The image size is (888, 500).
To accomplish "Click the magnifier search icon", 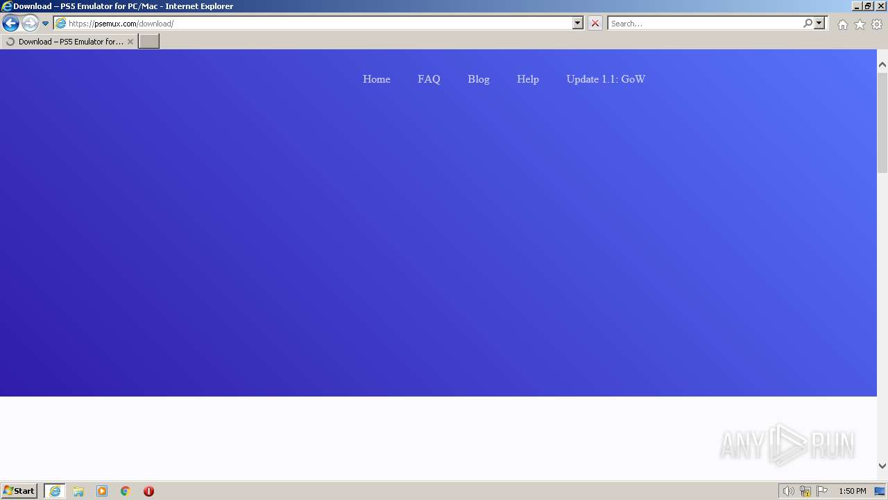I will click(x=808, y=23).
